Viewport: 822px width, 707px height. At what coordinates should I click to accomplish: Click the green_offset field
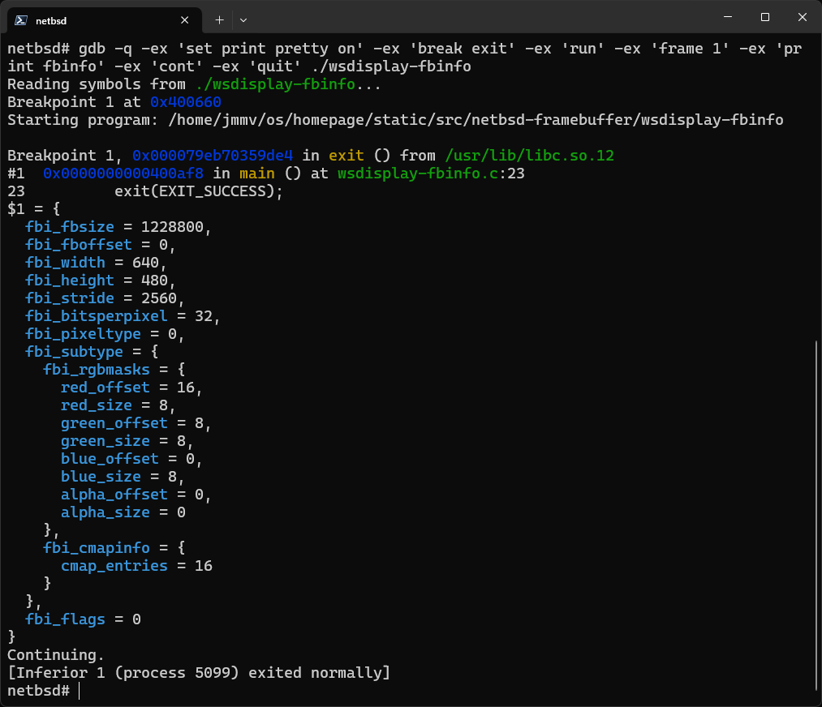click(x=114, y=422)
